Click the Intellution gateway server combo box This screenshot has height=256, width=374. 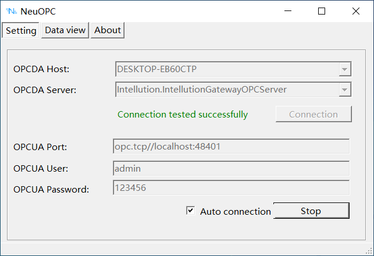click(227, 89)
